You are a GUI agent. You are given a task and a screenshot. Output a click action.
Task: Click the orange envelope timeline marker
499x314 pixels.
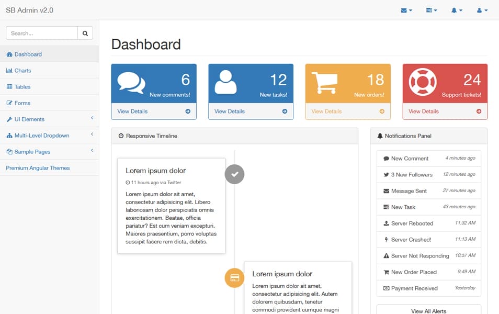click(234, 278)
